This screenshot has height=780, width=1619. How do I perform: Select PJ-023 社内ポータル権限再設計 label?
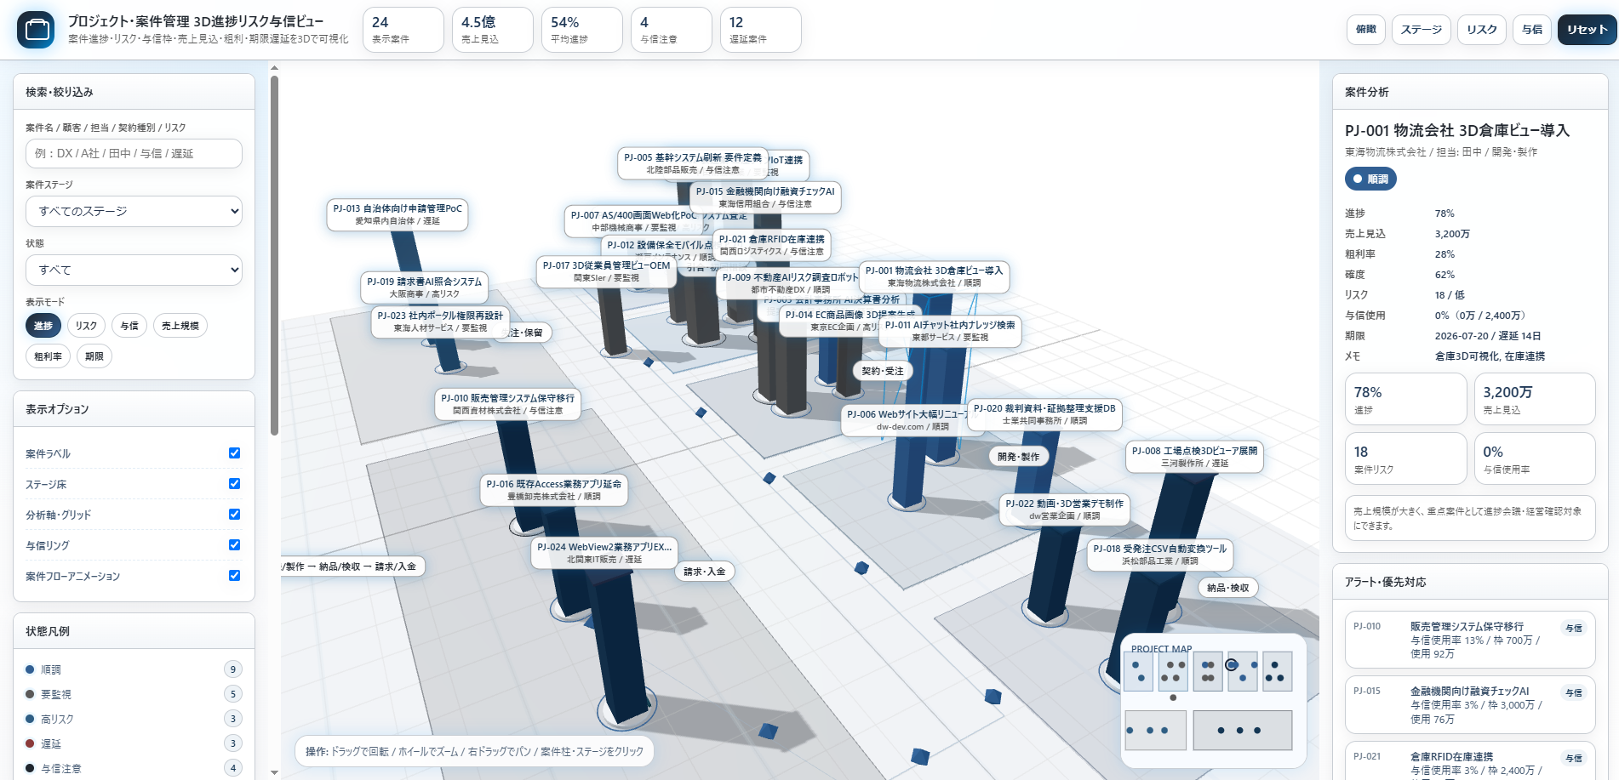point(440,322)
